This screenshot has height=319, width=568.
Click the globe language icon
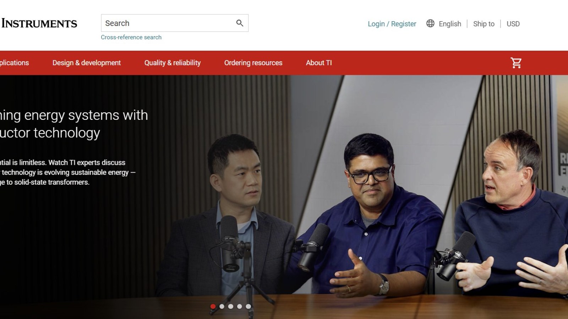pyautogui.click(x=430, y=23)
